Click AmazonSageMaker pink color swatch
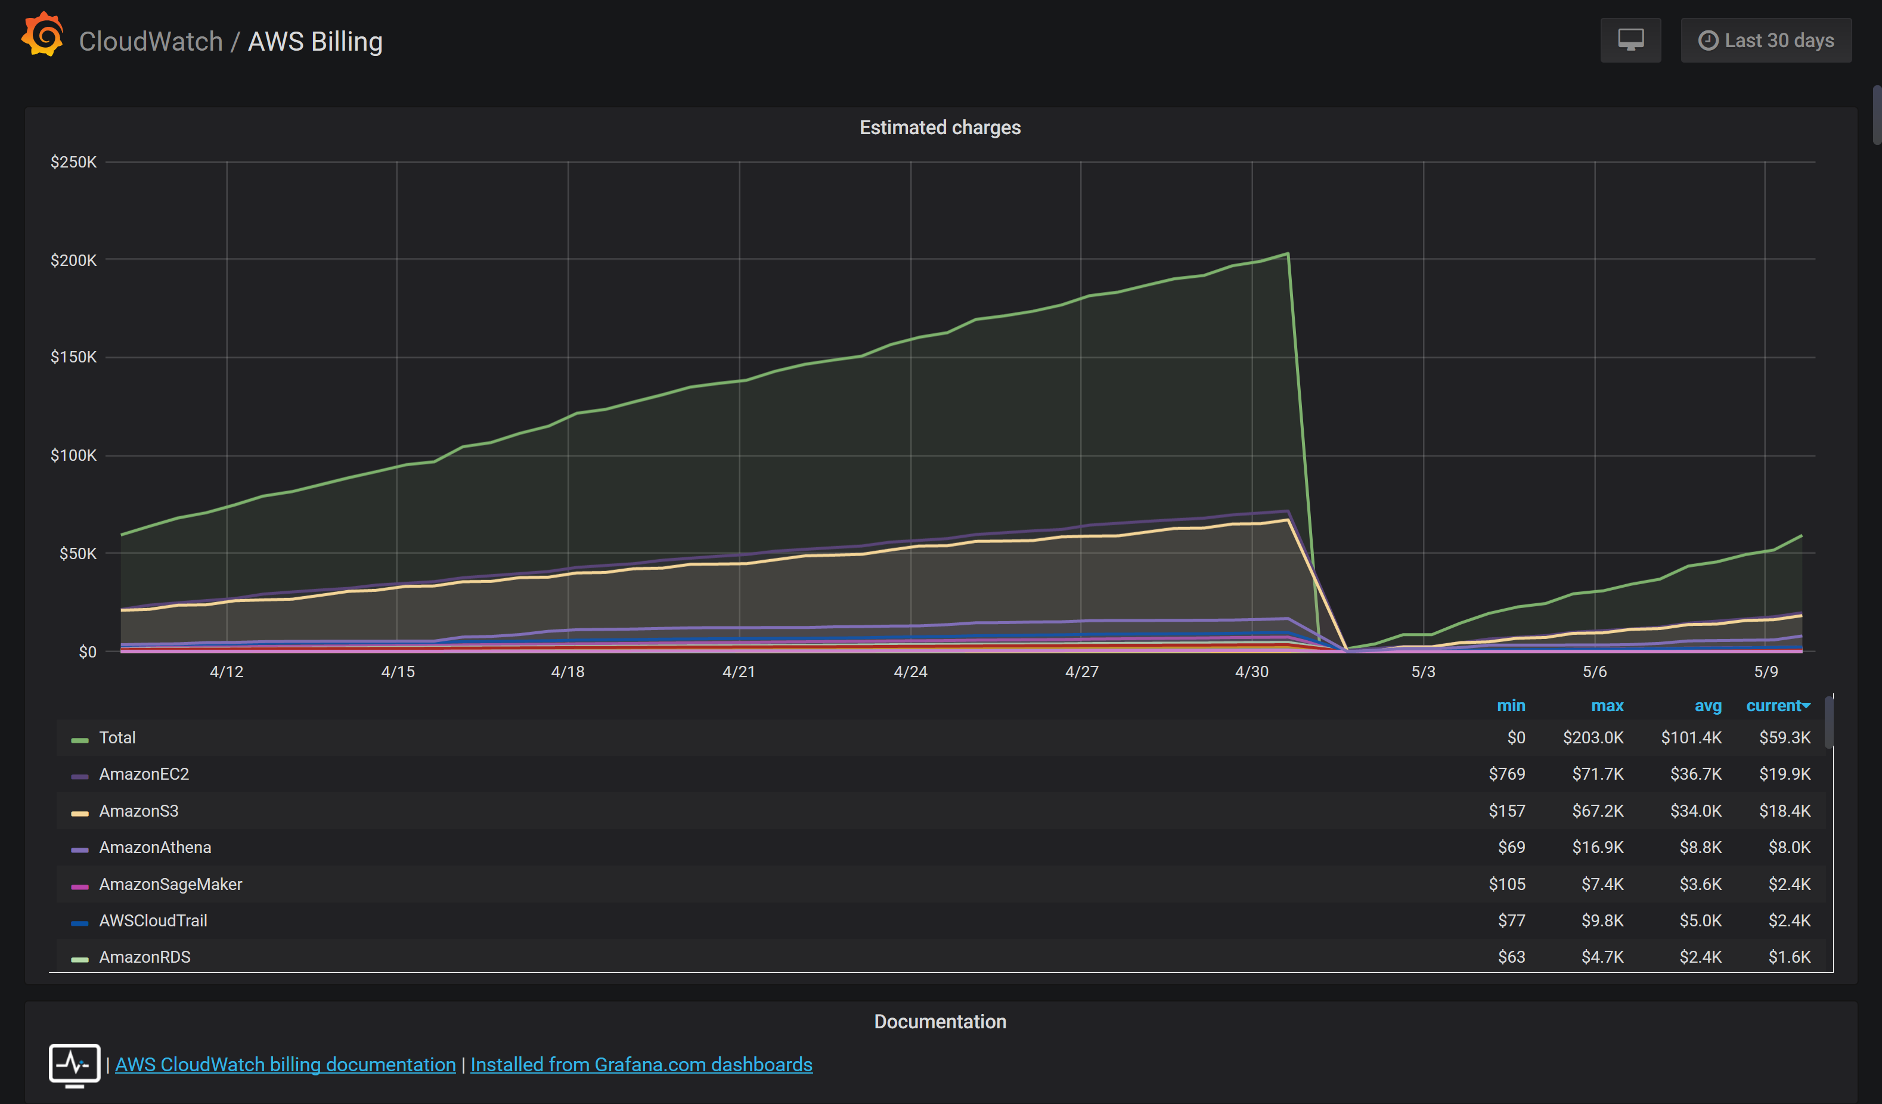 (79, 886)
